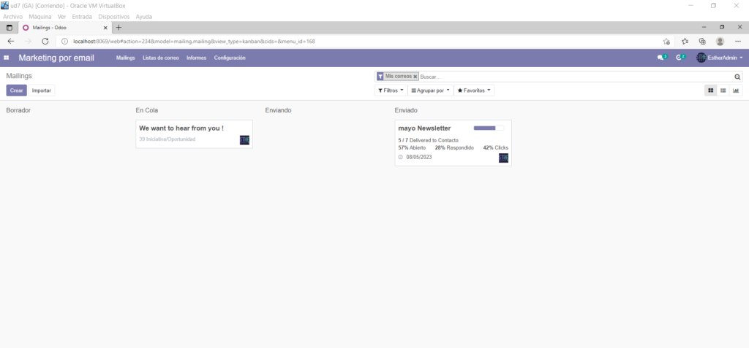The image size is (749, 348).
Task: Open the Listas de correo menu
Action: pyautogui.click(x=160, y=58)
